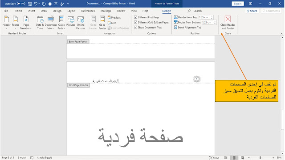Image resolution: width=285 pixels, height=160 pixels.
Task: Switch to the View tab
Action: coord(134,11)
